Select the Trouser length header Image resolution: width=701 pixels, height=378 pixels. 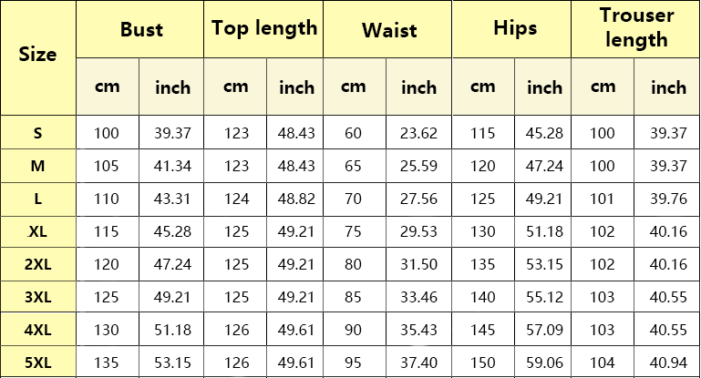tap(635, 29)
